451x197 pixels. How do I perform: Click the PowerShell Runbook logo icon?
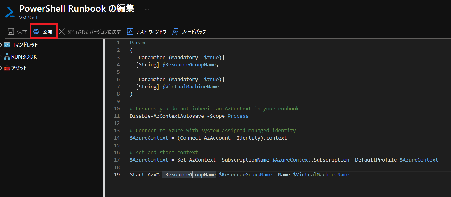[10, 12]
